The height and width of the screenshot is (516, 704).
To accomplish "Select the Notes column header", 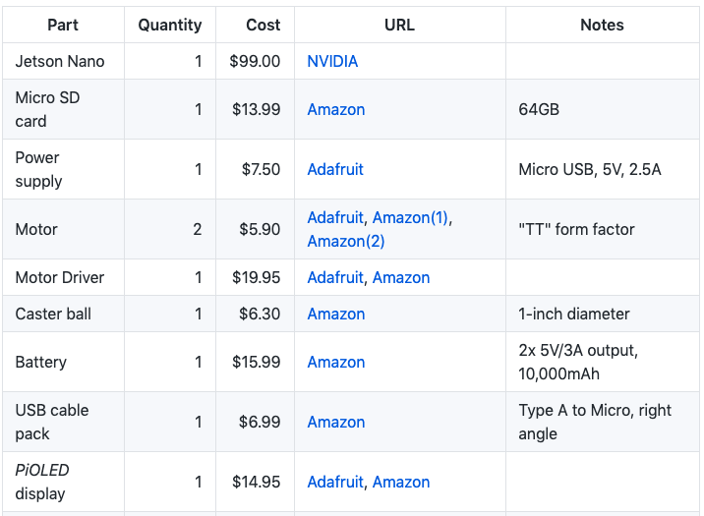I will tap(602, 25).
